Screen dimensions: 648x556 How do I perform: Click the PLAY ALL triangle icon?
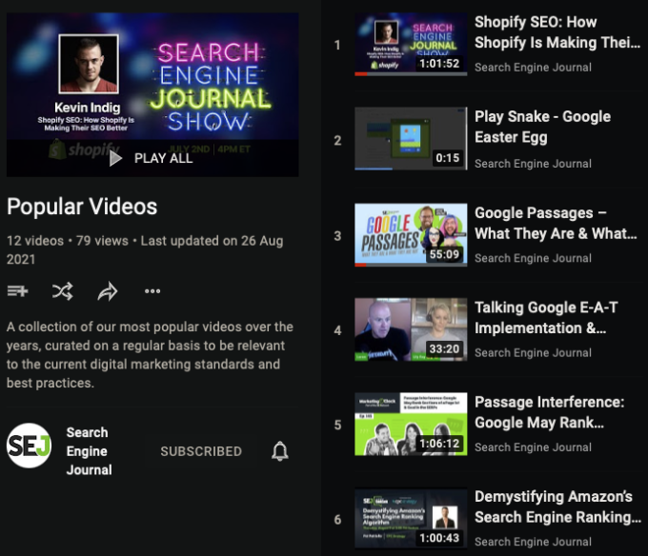point(115,158)
